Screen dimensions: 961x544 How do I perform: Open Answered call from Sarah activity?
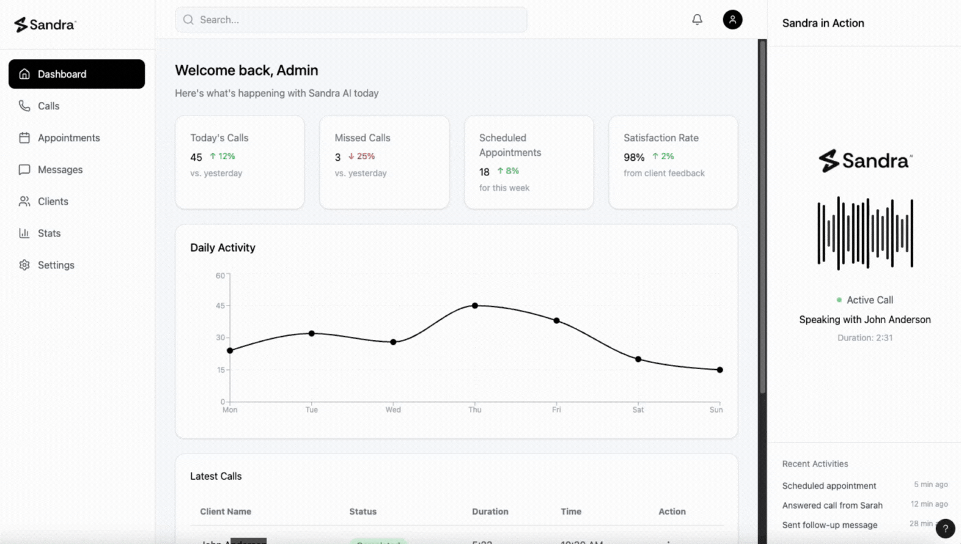click(832, 505)
